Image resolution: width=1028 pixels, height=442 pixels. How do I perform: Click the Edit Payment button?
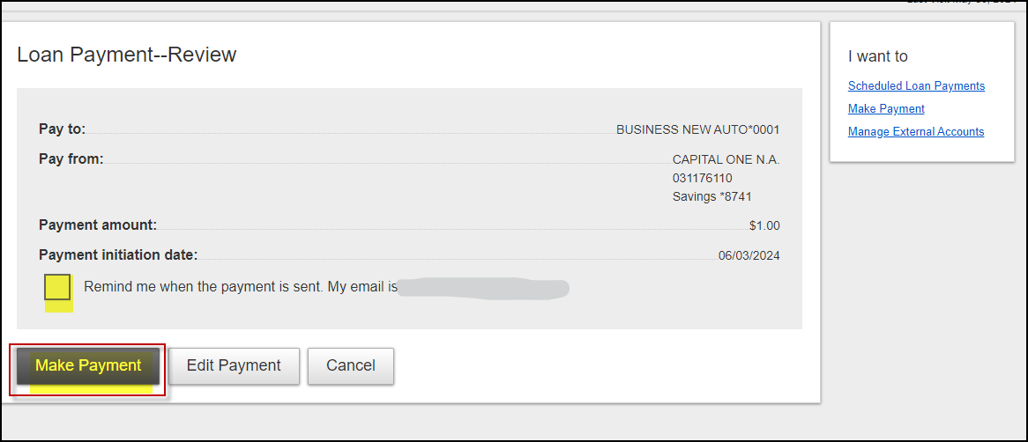(x=234, y=365)
